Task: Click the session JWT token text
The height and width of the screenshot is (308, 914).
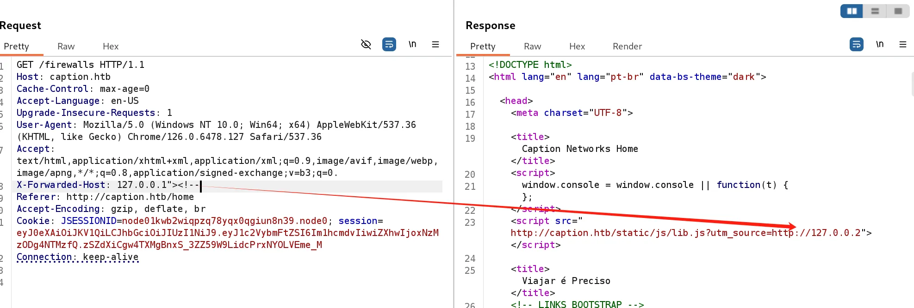Action: pos(228,239)
